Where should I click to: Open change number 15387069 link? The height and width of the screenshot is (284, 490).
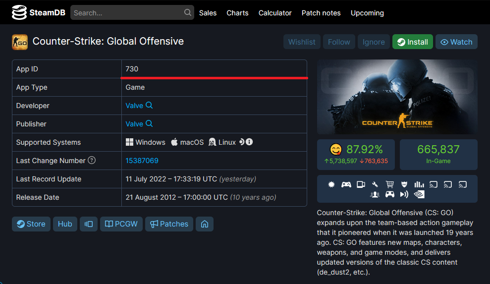coord(142,161)
